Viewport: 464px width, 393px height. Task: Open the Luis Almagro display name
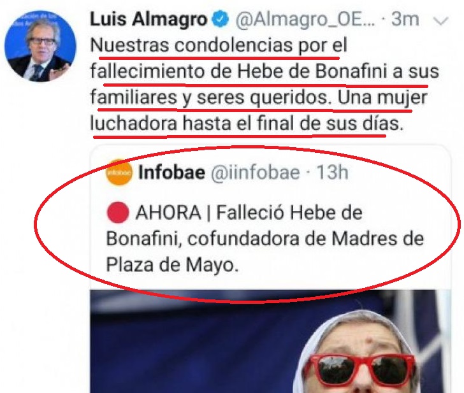(149, 20)
